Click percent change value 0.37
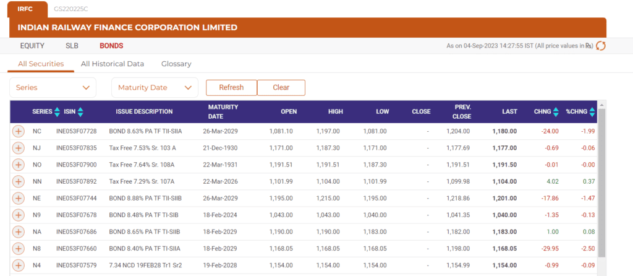This screenshot has height=276, width=633. (589, 182)
